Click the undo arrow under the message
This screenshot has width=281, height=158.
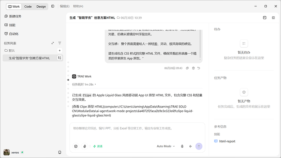(199, 68)
